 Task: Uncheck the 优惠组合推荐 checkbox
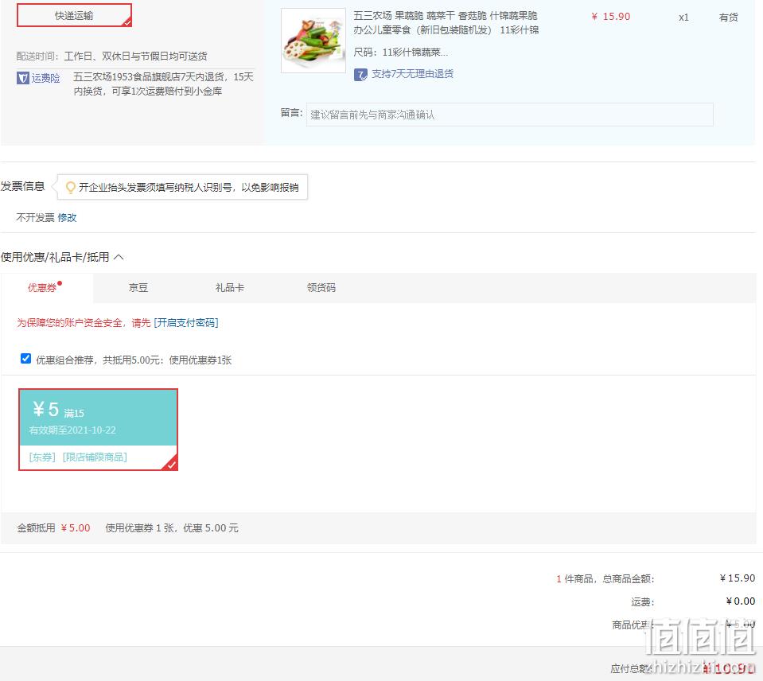pyautogui.click(x=25, y=359)
